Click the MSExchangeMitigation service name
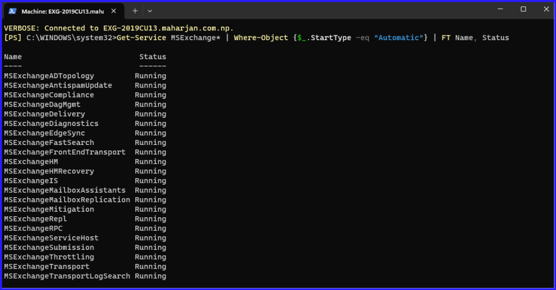This screenshot has width=556, height=290. click(49, 209)
